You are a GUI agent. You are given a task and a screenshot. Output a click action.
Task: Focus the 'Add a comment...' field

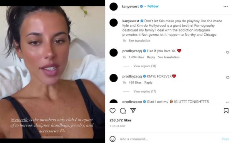(x=169, y=139)
